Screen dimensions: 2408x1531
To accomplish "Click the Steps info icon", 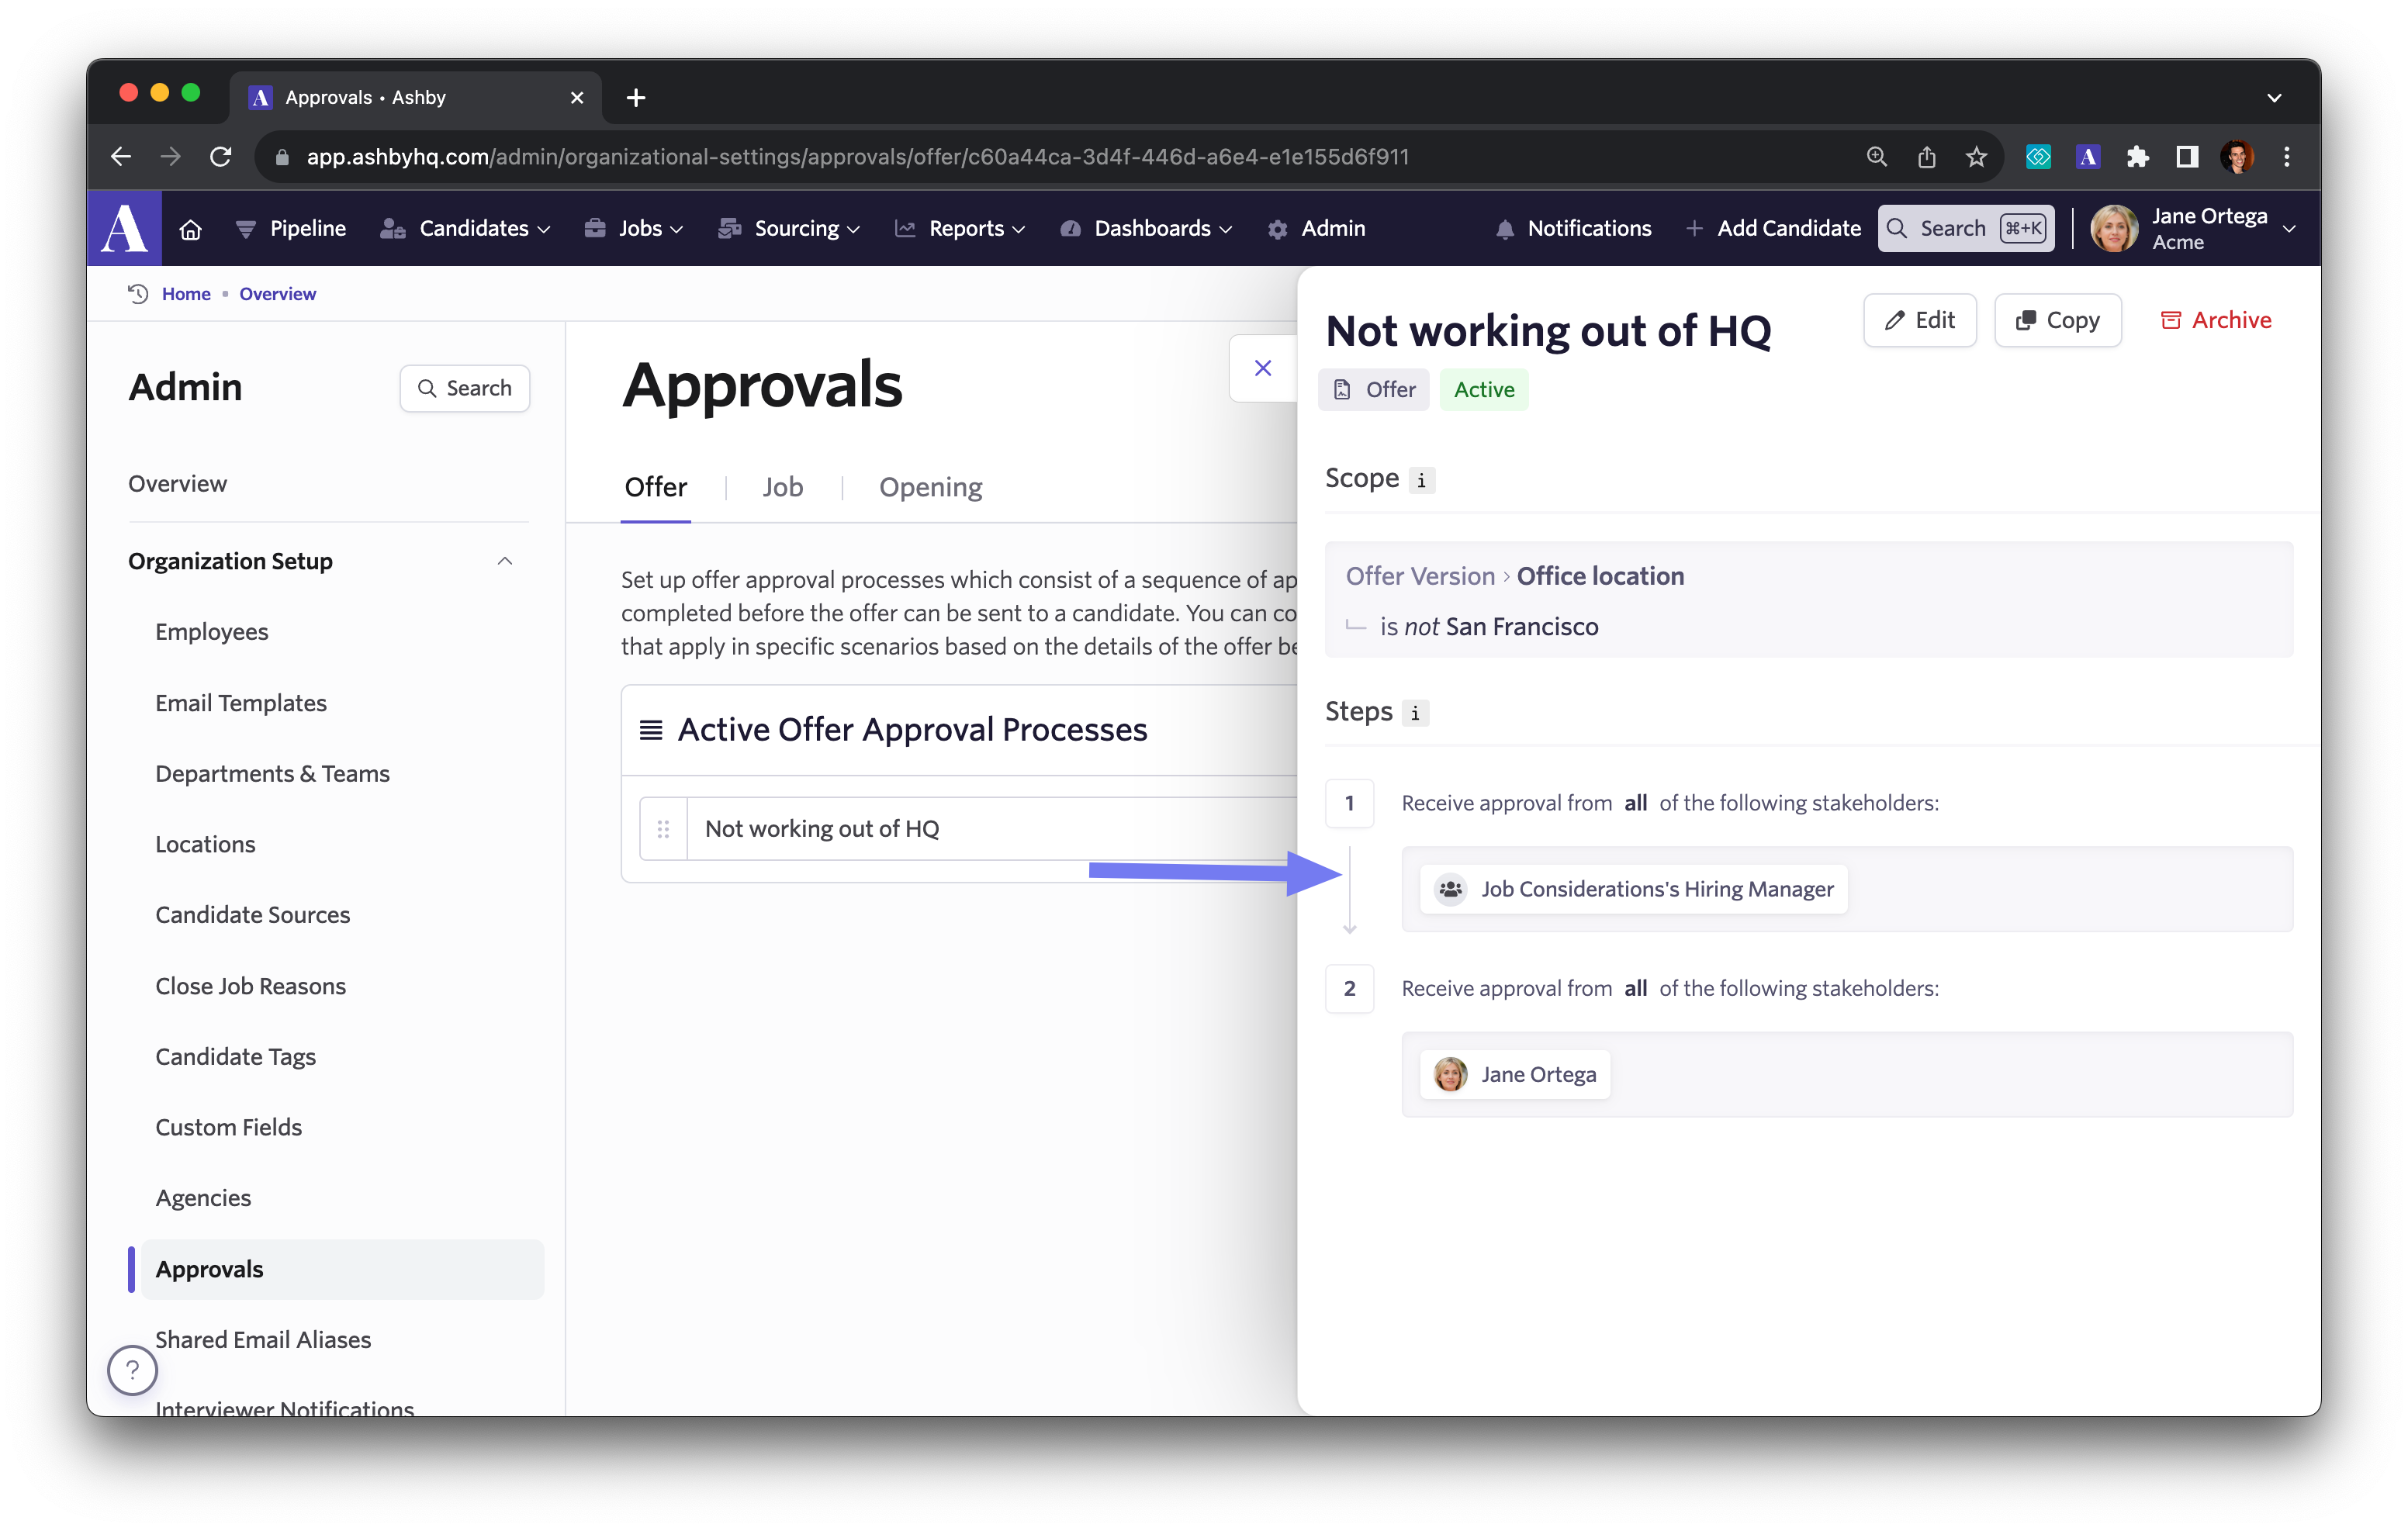I will pos(1414,713).
